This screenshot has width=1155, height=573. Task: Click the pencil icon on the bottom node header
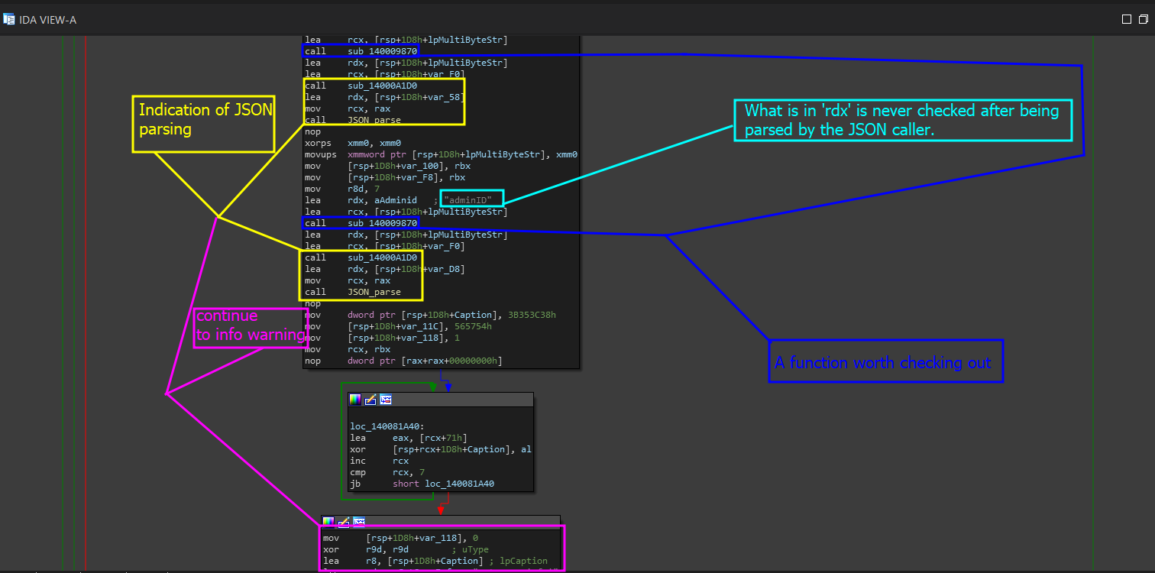point(344,522)
